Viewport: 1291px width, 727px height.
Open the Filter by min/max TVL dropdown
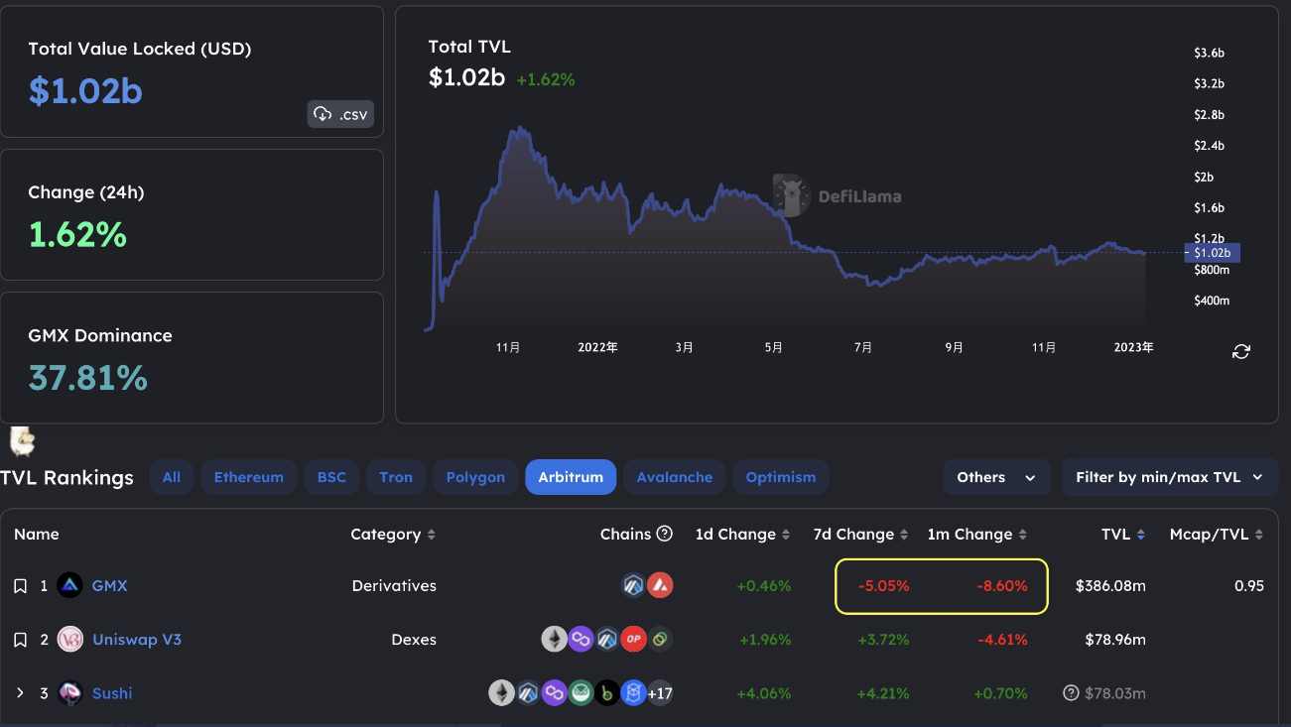click(1170, 477)
